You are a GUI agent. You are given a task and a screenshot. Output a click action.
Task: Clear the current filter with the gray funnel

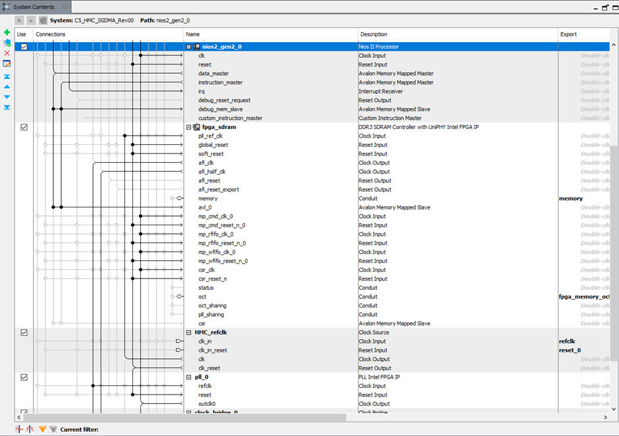coord(53,428)
